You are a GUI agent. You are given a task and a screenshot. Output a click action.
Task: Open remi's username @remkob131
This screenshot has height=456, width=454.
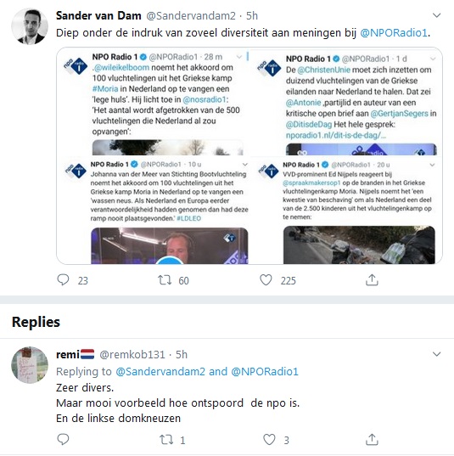coord(132,354)
